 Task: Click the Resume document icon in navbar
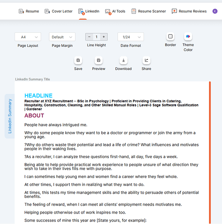pyautogui.click(x=21, y=11)
